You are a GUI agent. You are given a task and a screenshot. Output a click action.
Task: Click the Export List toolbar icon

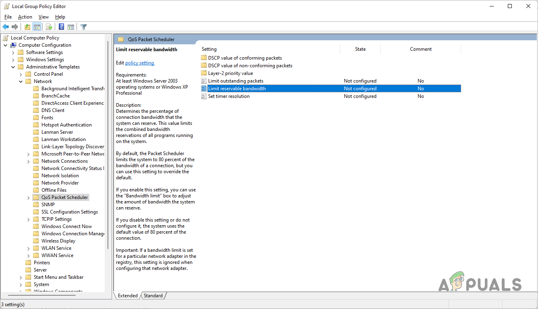[x=49, y=27]
